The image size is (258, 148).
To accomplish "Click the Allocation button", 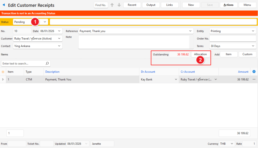I will click(200, 54).
